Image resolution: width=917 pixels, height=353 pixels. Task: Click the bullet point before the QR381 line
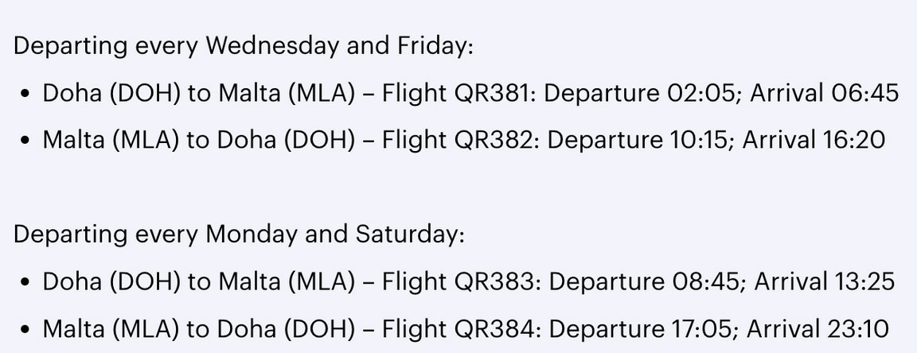(25, 94)
